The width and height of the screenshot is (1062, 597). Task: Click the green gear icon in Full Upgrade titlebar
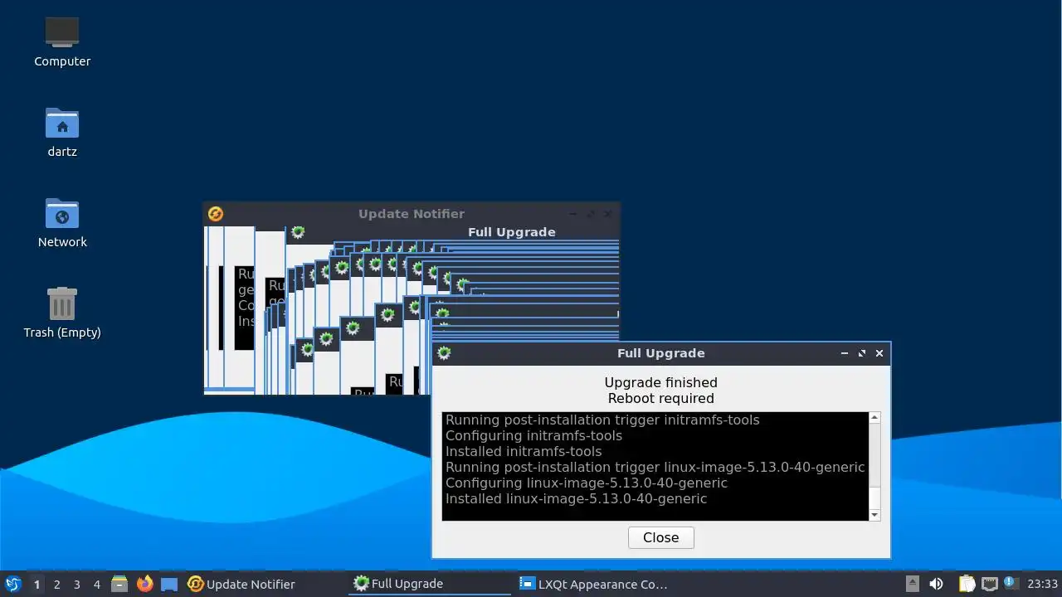pos(444,353)
